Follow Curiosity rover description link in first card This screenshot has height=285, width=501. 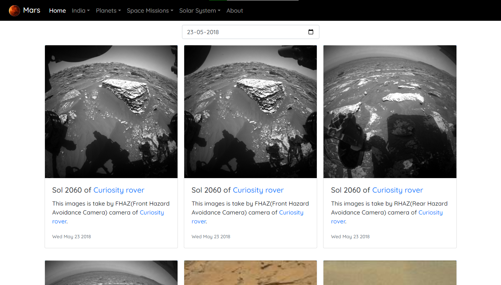(152, 213)
